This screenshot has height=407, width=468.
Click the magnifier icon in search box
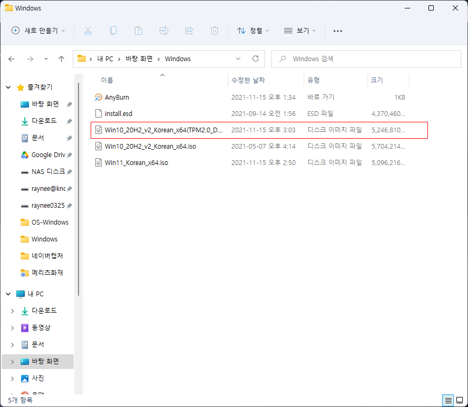pos(282,59)
